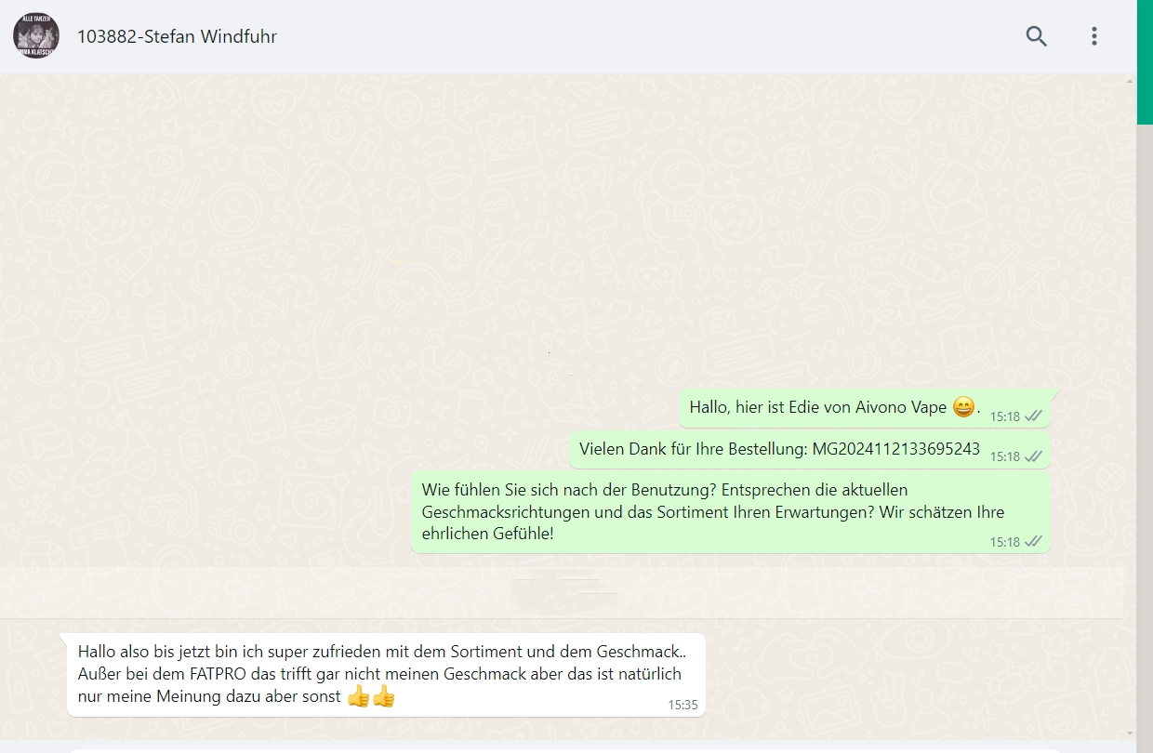Viewport: 1153px width, 753px height.
Task: Click the order number MG2024112133695243
Action: tap(895, 449)
